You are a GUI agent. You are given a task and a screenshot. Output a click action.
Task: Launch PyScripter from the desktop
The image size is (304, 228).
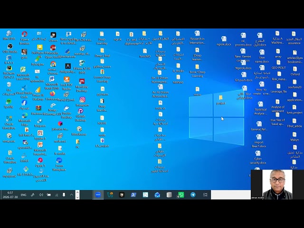pos(38,60)
